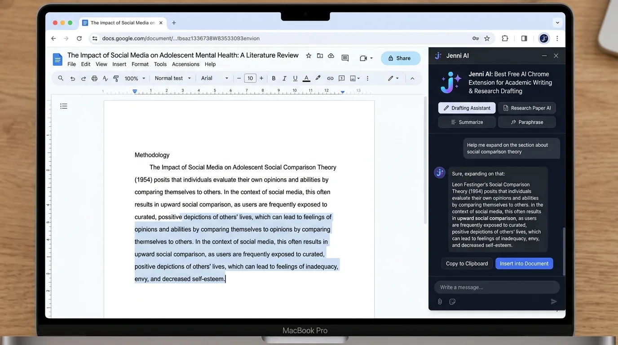Show document outline icon
The image size is (618, 345).
point(64,106)
